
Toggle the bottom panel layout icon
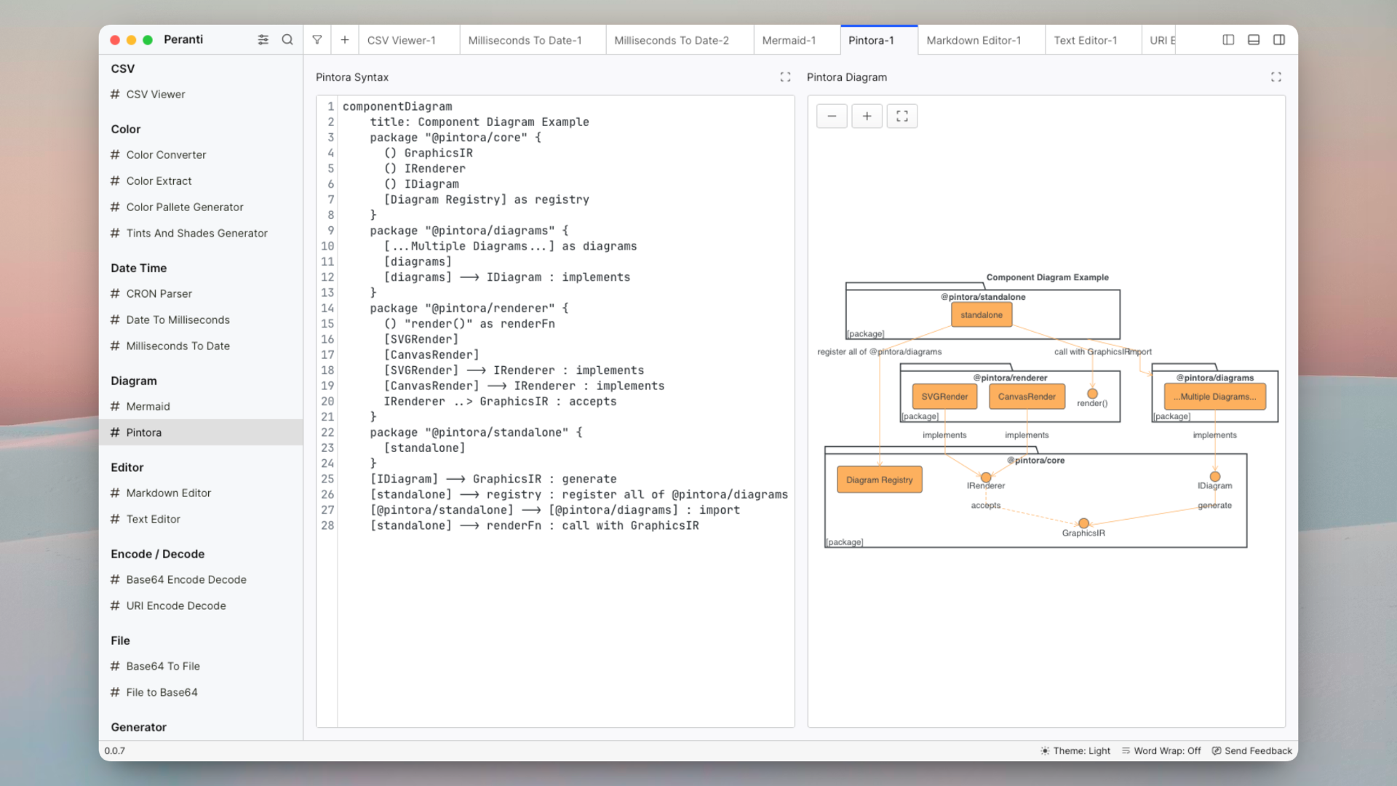tap(1254, 40)
